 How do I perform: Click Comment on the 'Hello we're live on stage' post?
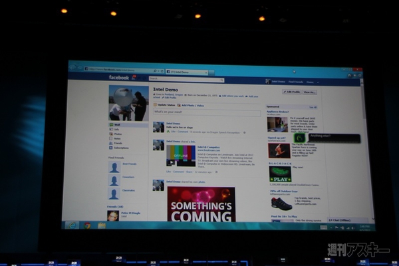183,132
